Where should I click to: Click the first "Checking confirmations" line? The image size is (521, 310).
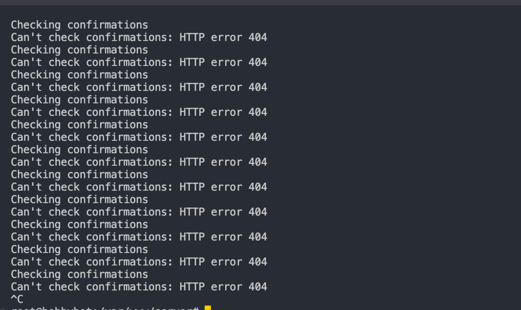pos(79,25)
